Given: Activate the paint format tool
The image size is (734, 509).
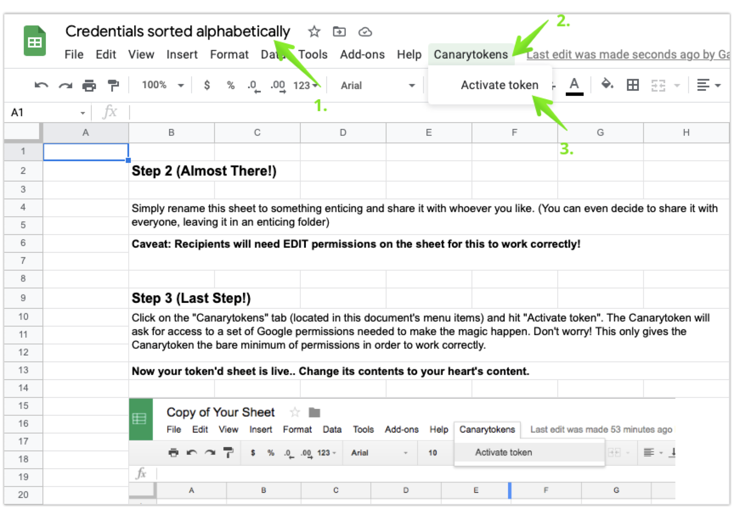Looking at the screenshot, I should pyautogui.click(x=113, y=85).
